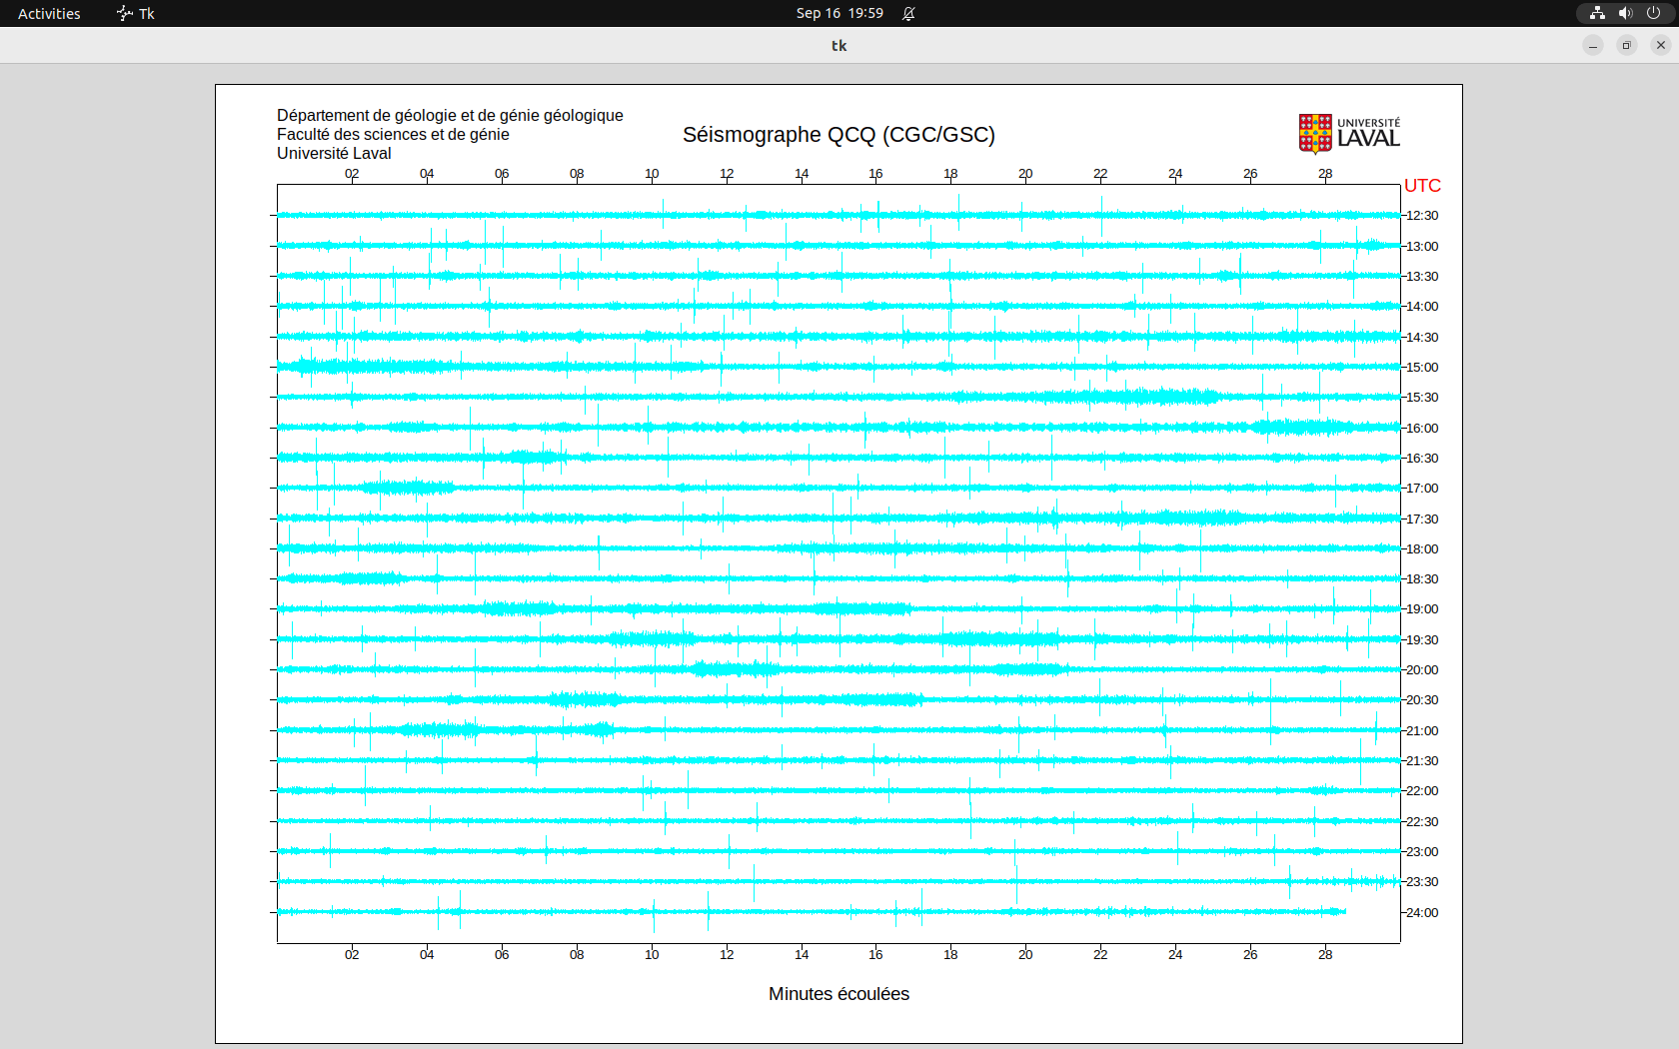1679x1049 pixels.
Task: Click the tk window title bar text
Action: (839, 45)
